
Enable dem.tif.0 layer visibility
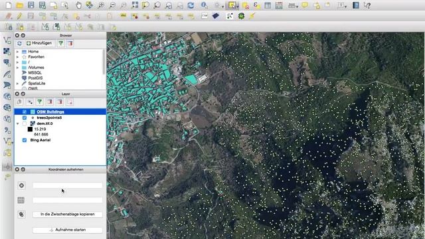point(25,123)
